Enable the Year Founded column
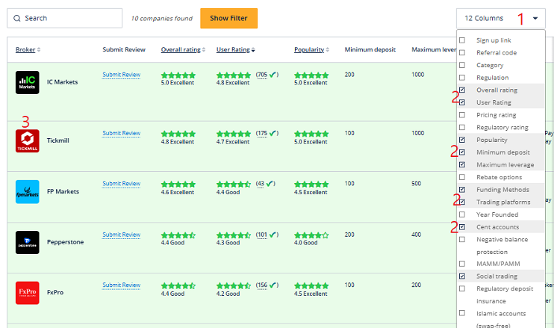The image size is (560, 328). (462, 214)
